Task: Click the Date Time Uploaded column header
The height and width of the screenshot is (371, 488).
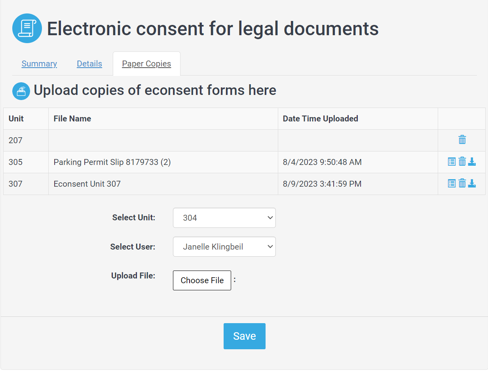Action: 321,119
